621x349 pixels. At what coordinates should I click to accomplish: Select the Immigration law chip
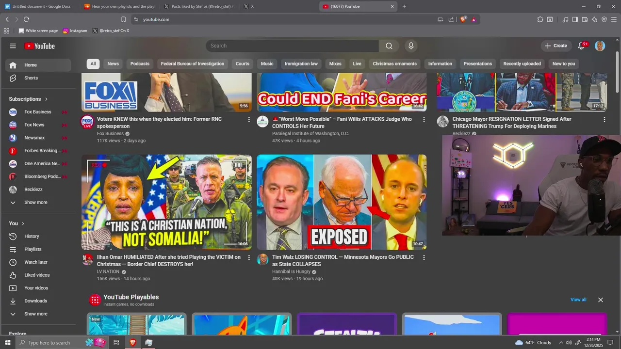click(x=301, y=64)
